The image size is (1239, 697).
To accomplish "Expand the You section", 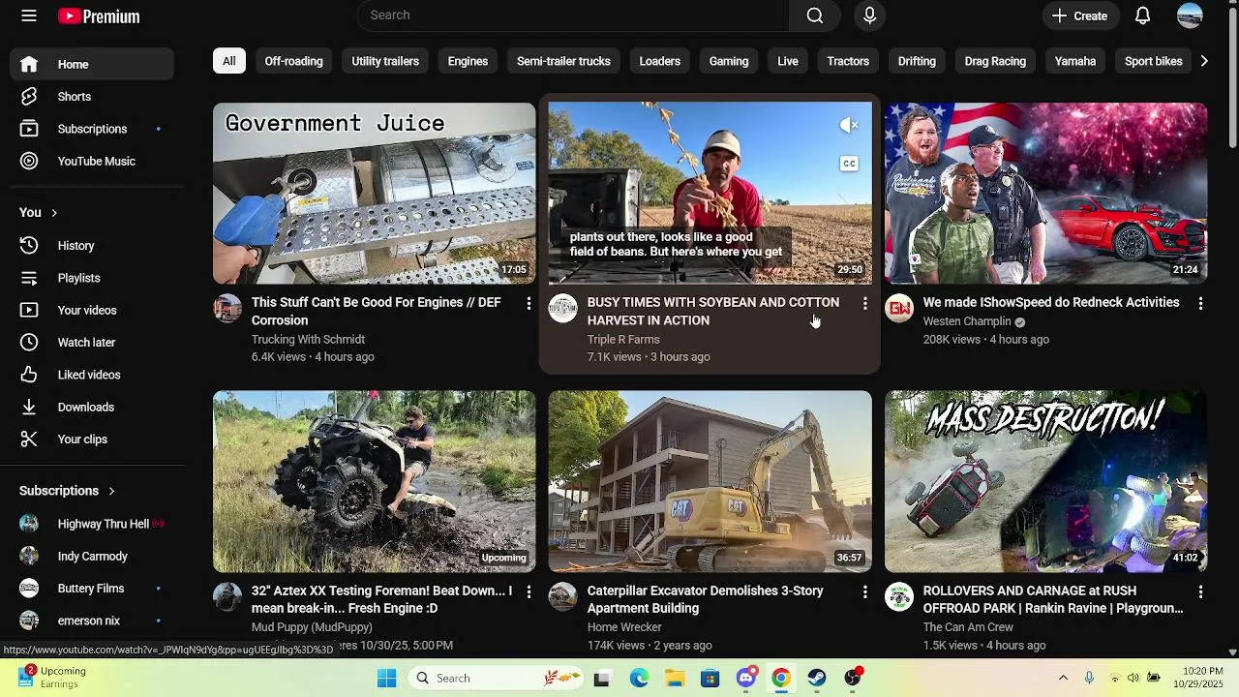I will click(x=39, y=213).
